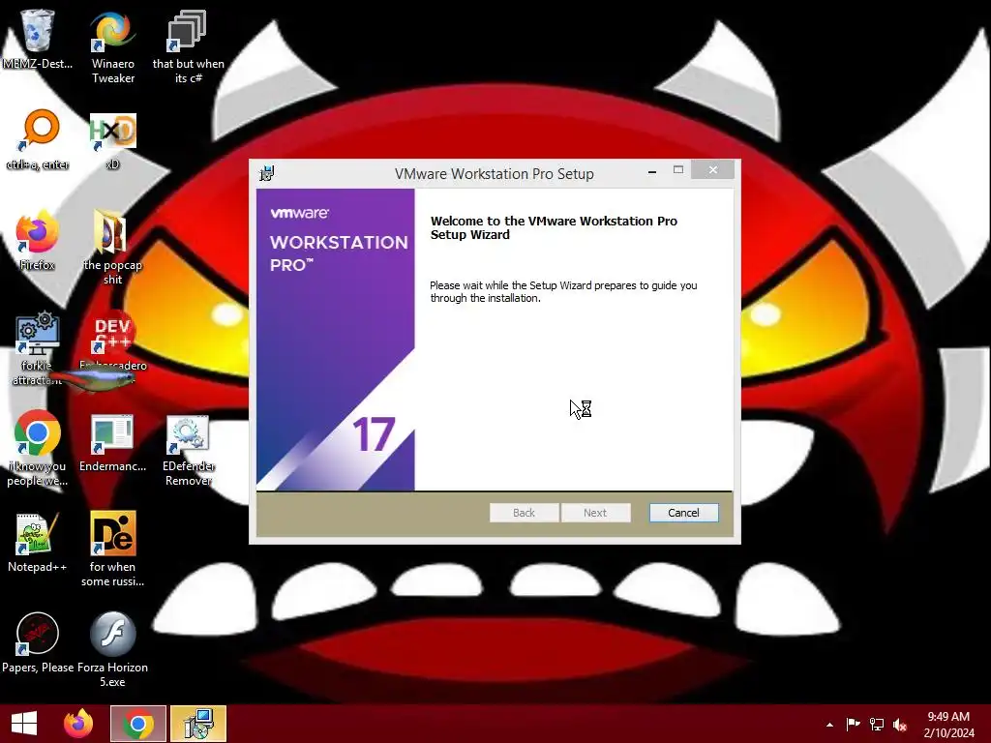Launch Notepad++ from the desktop
Screen dimensions: 991x743
point(38,534)
